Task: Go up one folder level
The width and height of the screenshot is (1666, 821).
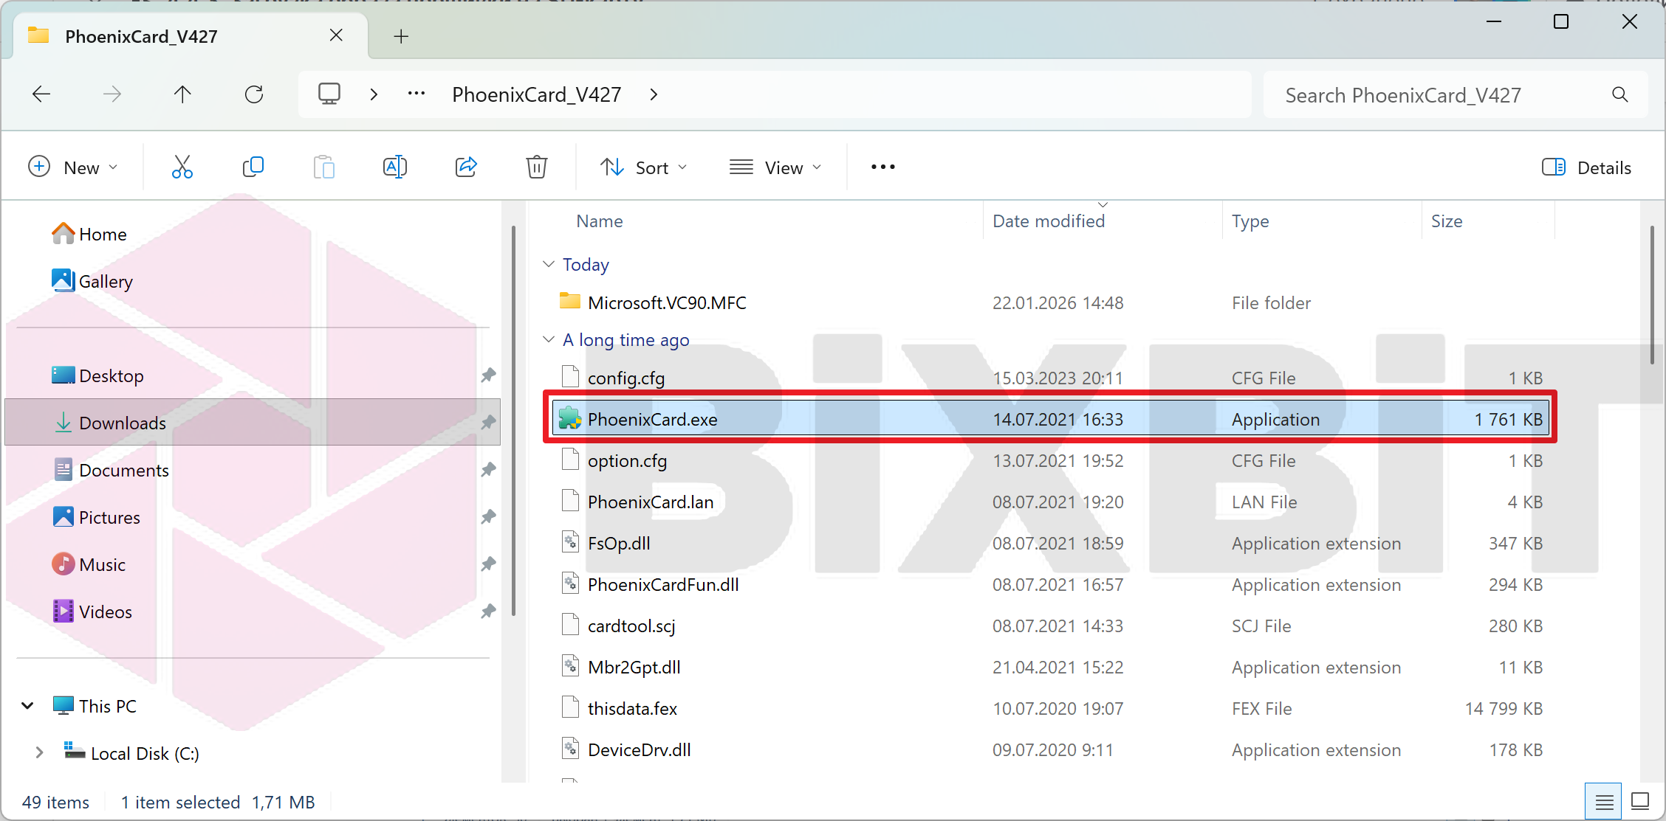Action: coord(182,94)
